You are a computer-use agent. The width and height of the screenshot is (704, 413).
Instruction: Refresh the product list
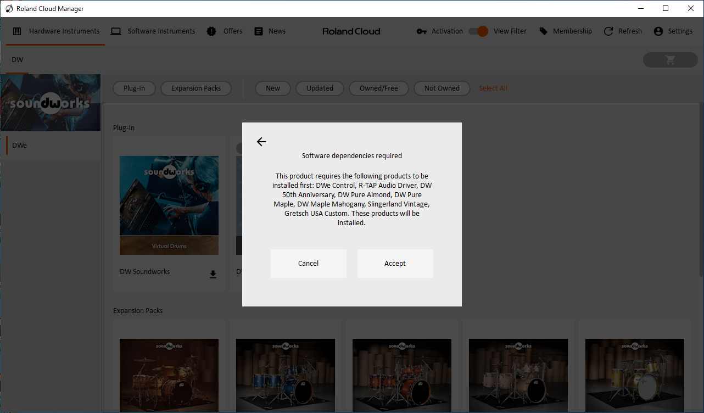pos(623,31)
